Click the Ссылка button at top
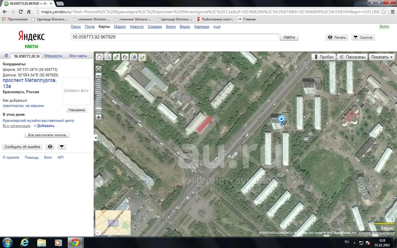Image resolution: width=397 pixels, height=248 pixels. pyautogui.click(x=363, y=37)
